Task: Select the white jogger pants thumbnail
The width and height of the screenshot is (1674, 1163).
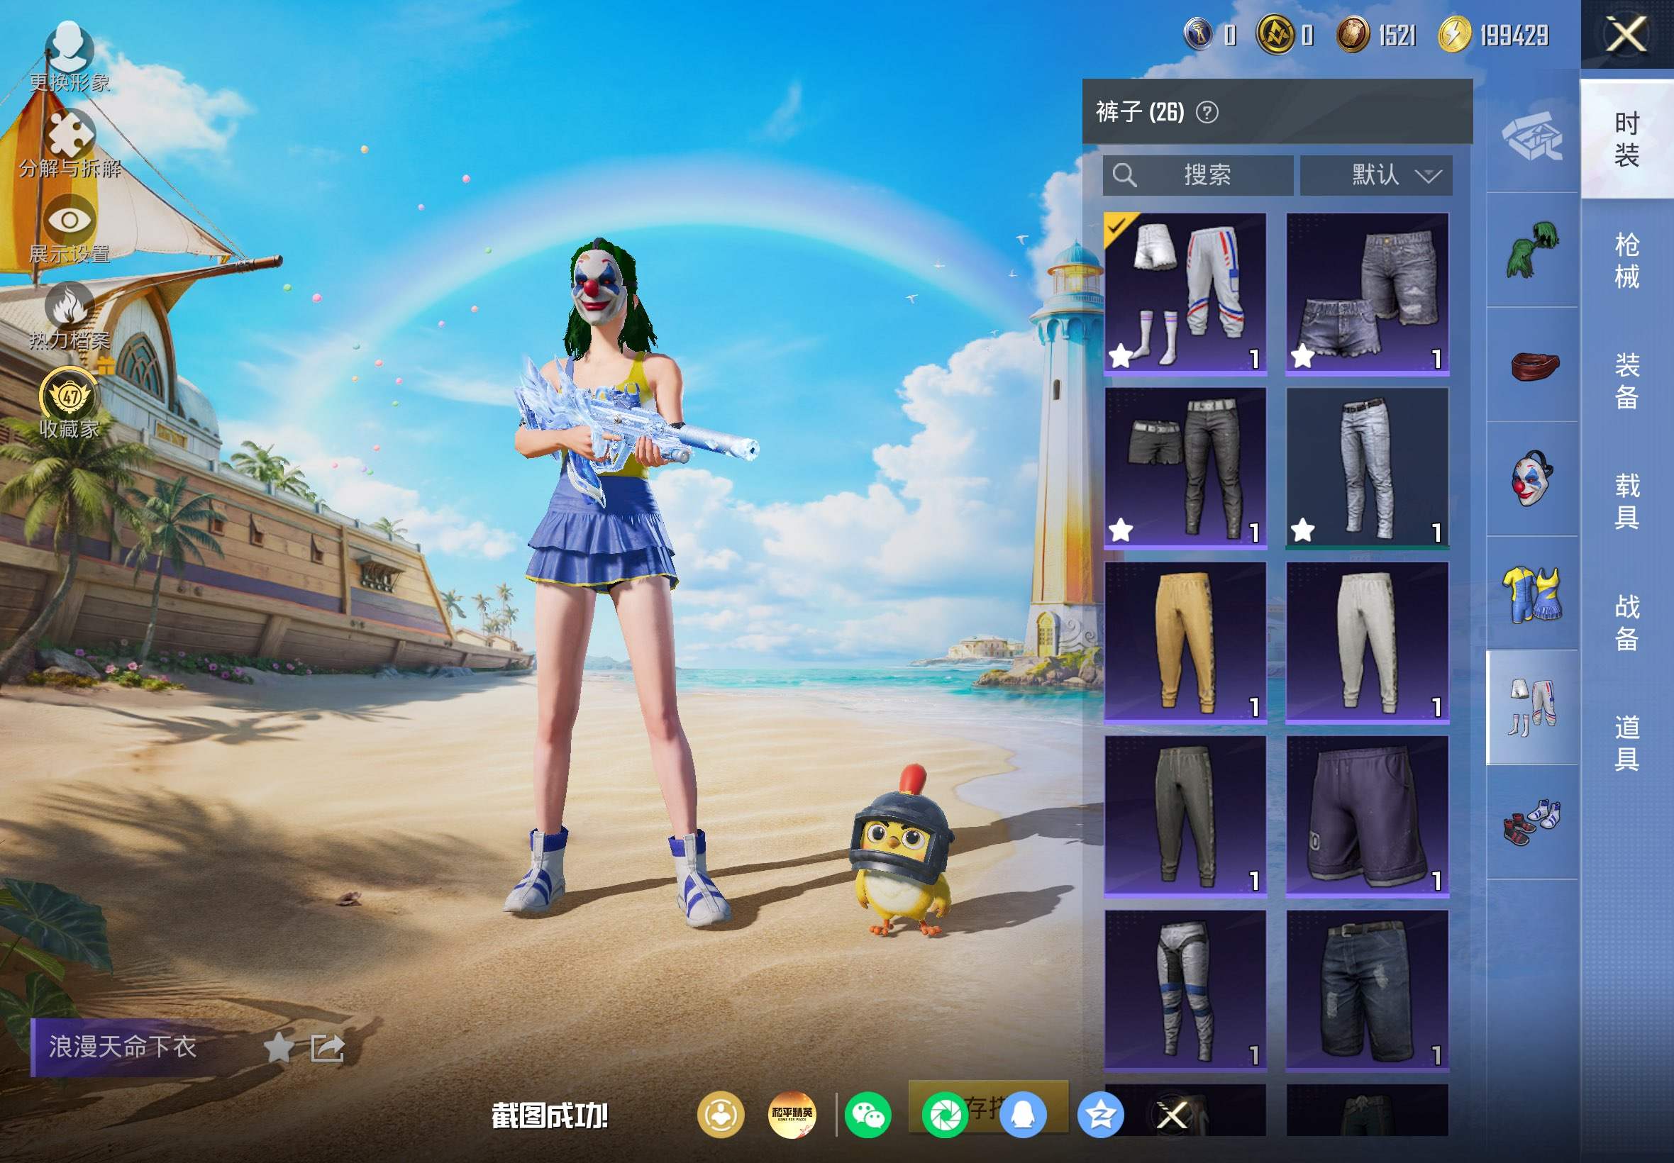Action: (x=1367, y=642)
